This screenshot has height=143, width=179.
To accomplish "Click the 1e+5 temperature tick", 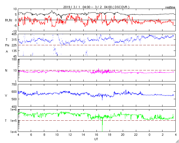I will (14, 121).
